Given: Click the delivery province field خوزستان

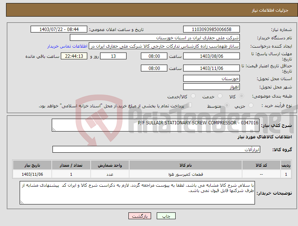Looking at the screenshot, I should coord(212,78).
